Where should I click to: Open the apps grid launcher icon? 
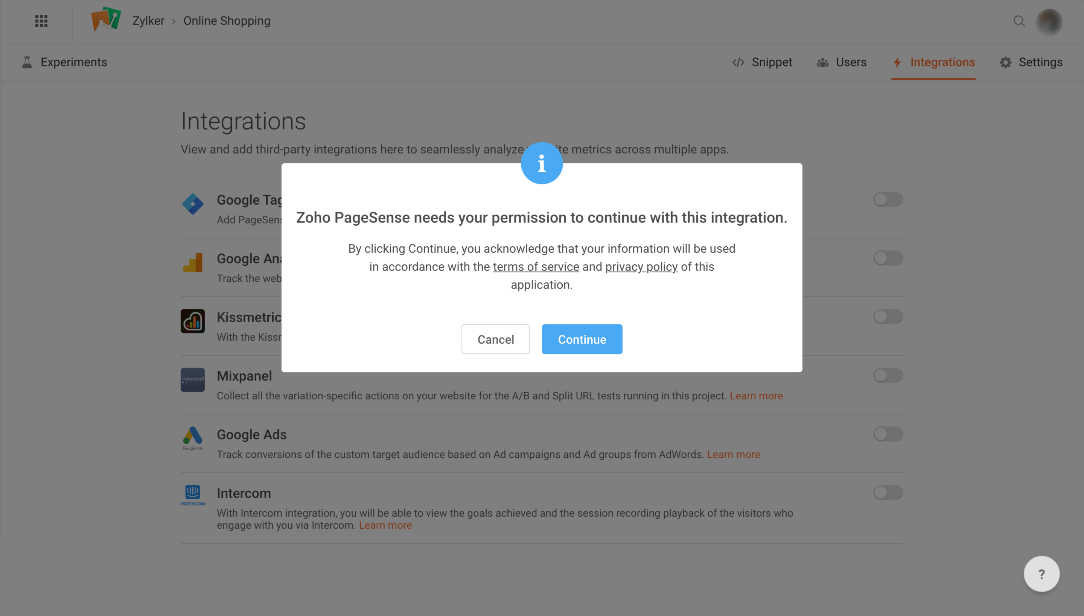41,21
